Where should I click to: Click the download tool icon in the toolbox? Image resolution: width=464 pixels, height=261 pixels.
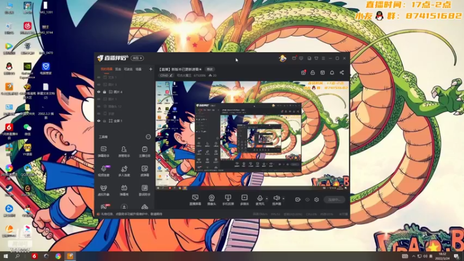(124, 206)
